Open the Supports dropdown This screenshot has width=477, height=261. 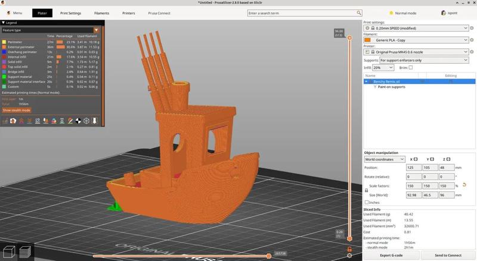pyautogui.click(x=424, y=60)
